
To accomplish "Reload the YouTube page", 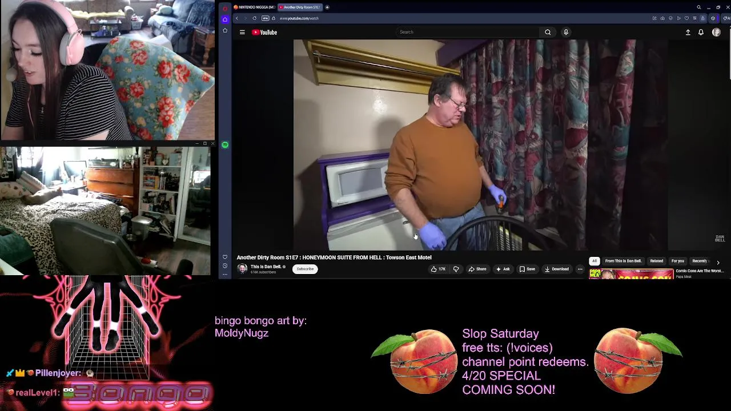I will pos(255,18).
